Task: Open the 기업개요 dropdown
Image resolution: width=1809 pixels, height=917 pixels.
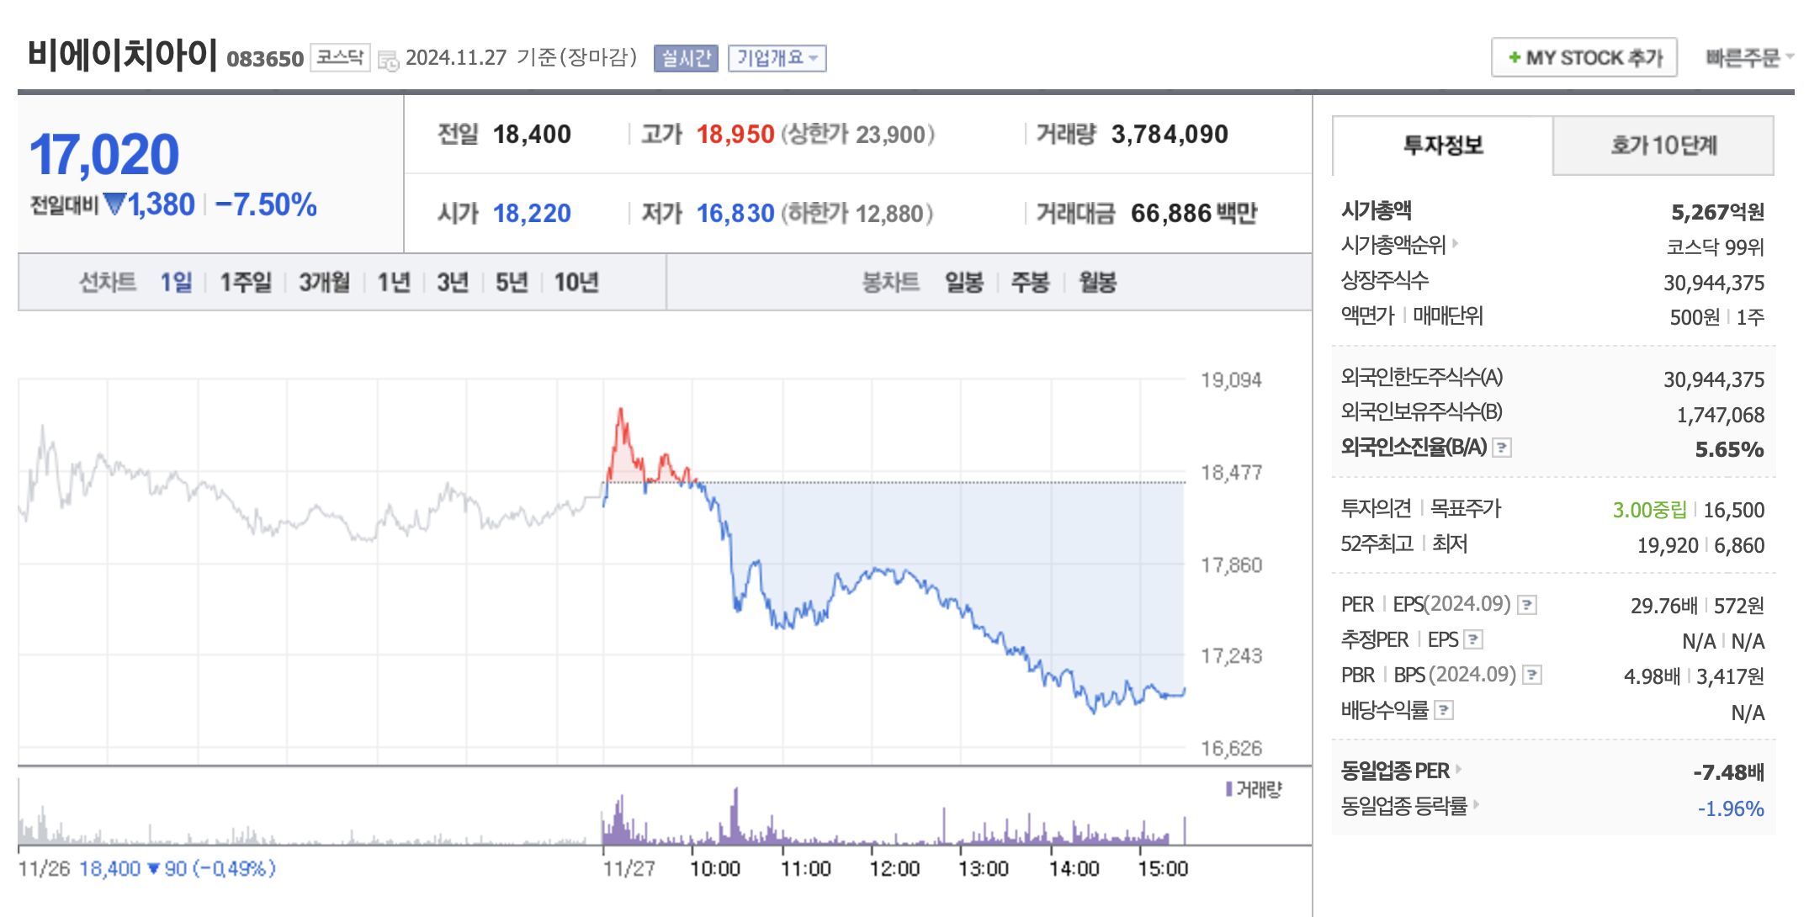Action: pos(777,58)
